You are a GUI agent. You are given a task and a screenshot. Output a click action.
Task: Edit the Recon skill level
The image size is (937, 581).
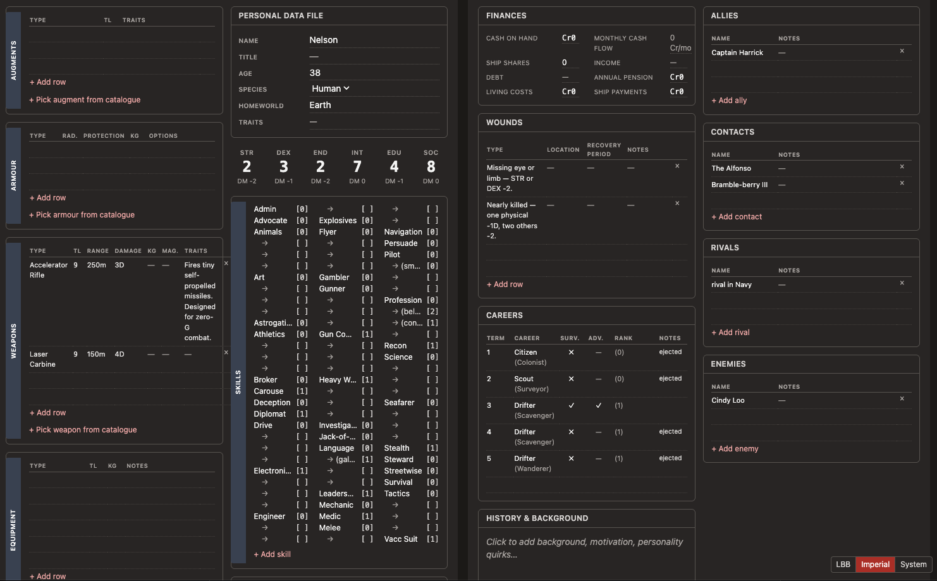click(432, 346)
